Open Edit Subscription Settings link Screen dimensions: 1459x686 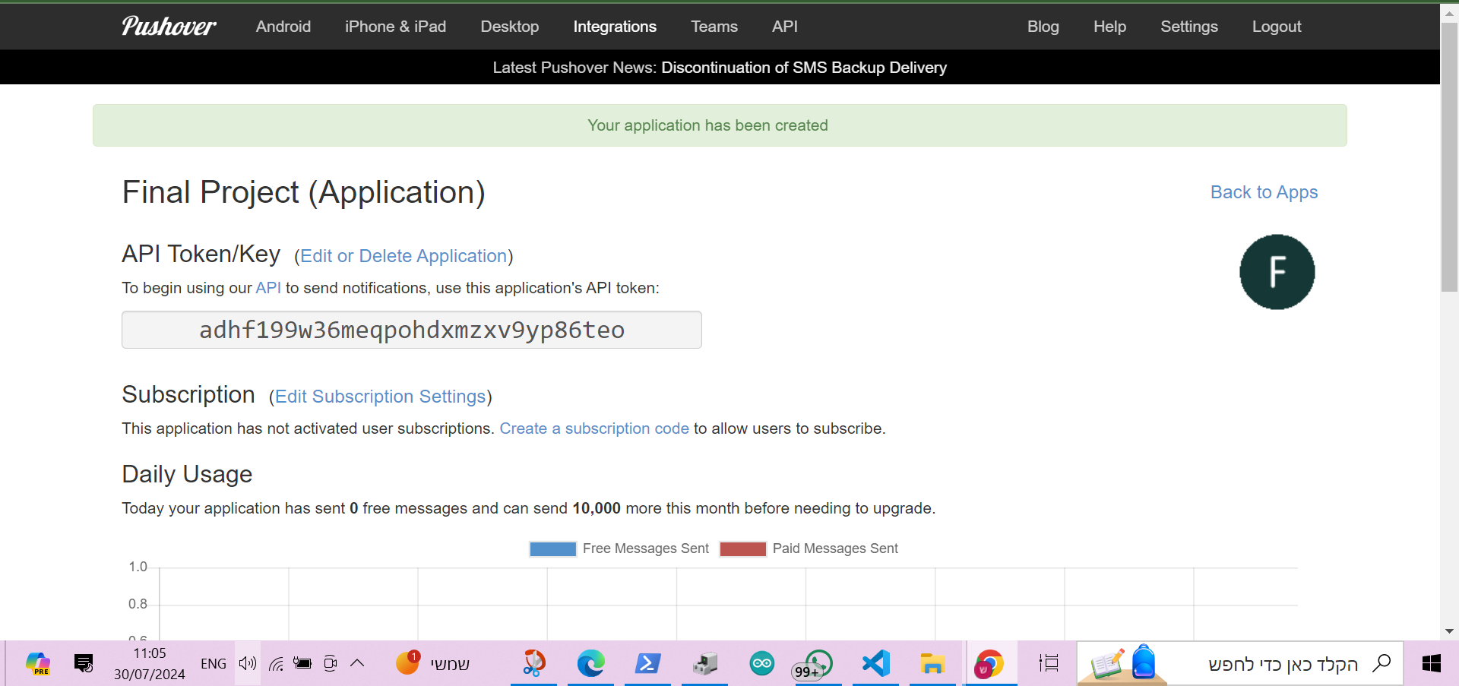pyautogui.click(x=380, y=397)
